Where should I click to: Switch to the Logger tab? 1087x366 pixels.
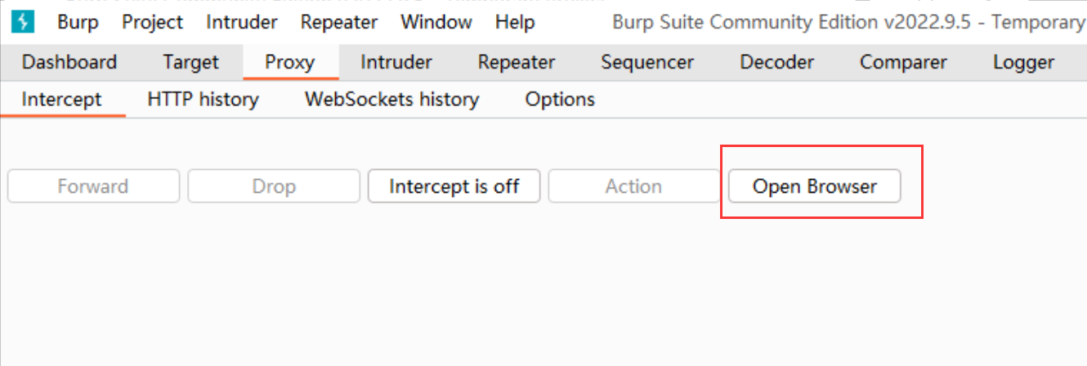1023,62
